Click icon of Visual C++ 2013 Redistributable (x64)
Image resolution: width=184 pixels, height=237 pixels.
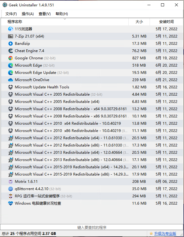click(x=11, y=153)
